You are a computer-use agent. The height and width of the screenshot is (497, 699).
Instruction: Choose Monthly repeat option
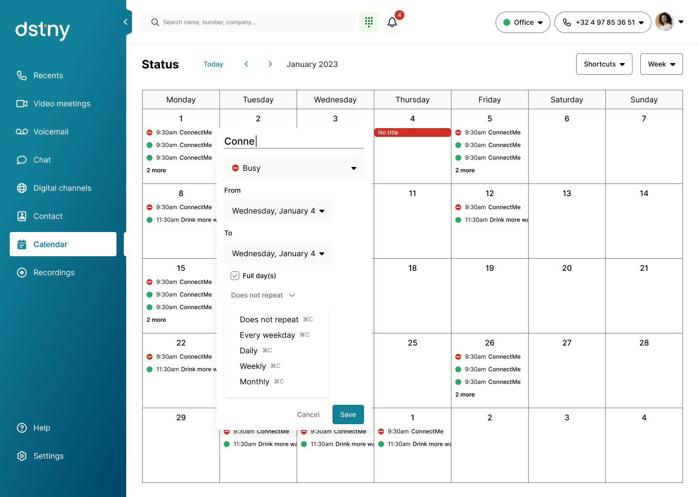254,381
